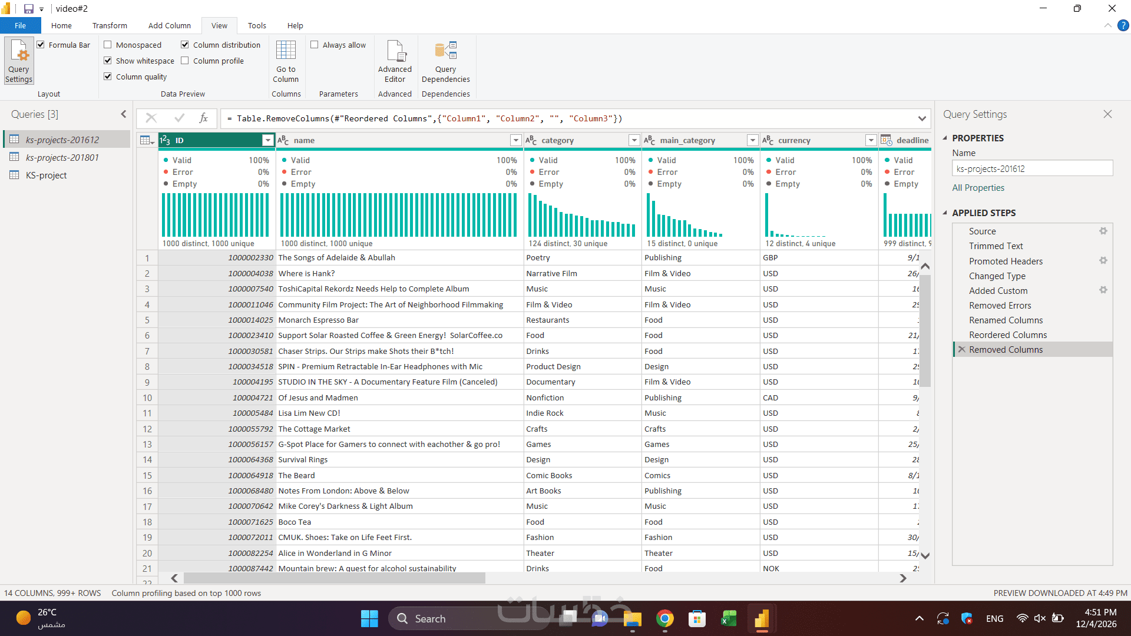This screenshot has height=636, width=1131.
Task: Expand the formula bar
Action: [x=922, y=118]
